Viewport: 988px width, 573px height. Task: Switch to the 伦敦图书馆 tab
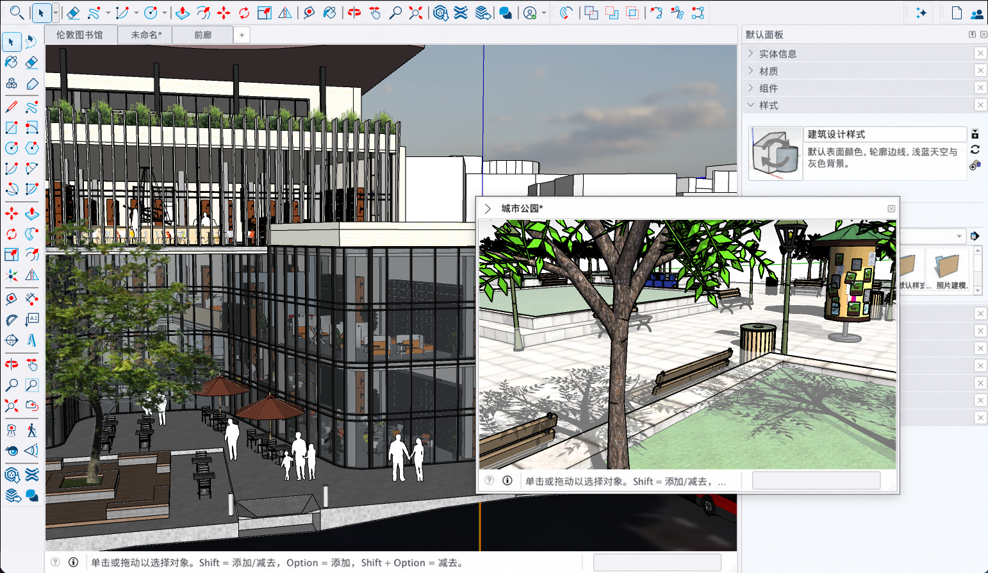[x=79, y=35]
